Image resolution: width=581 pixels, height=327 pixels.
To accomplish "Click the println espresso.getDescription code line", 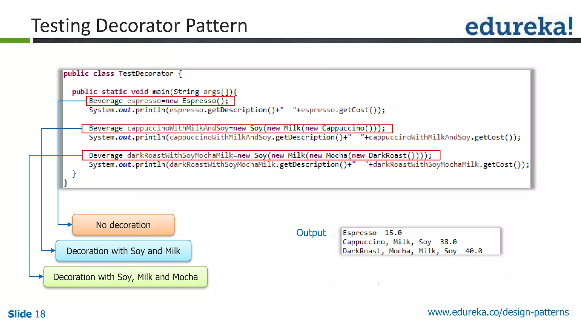I will coord(237,110).
